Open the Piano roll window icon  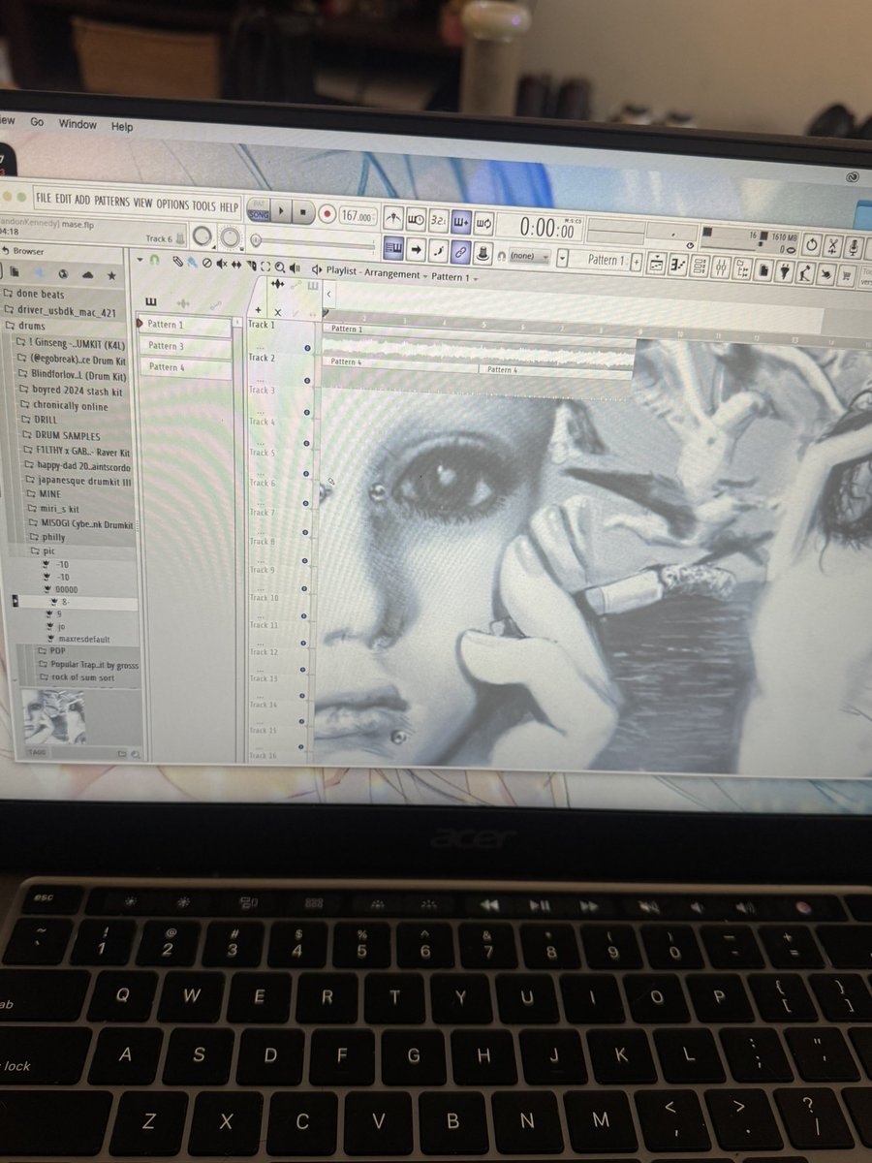pos(676,264)
